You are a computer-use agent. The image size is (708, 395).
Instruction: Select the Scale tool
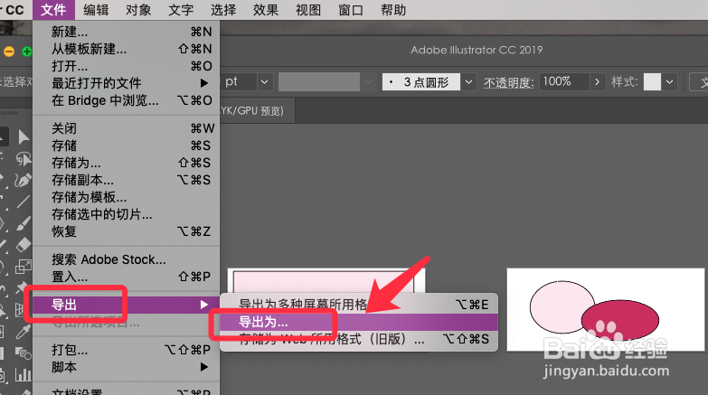(x=24, y=267)
